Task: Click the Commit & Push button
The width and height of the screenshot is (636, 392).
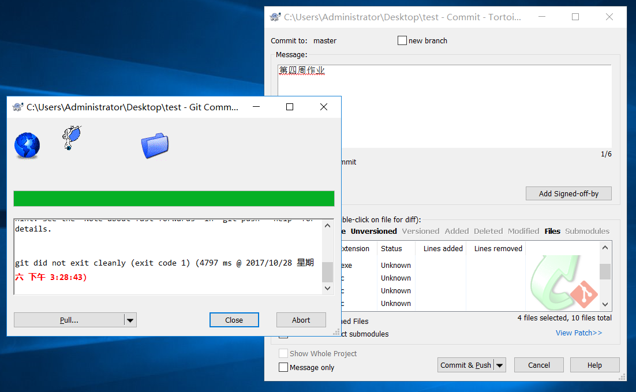Action: point(466,365)
